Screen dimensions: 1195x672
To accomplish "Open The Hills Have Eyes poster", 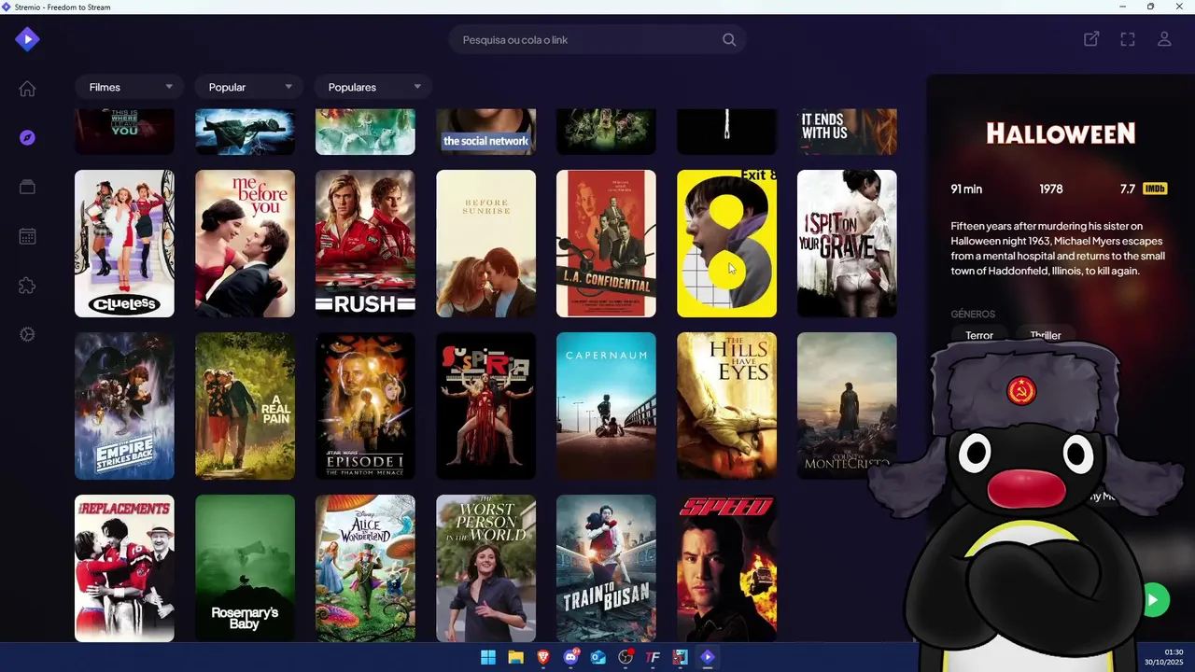I will coord(726,406).
